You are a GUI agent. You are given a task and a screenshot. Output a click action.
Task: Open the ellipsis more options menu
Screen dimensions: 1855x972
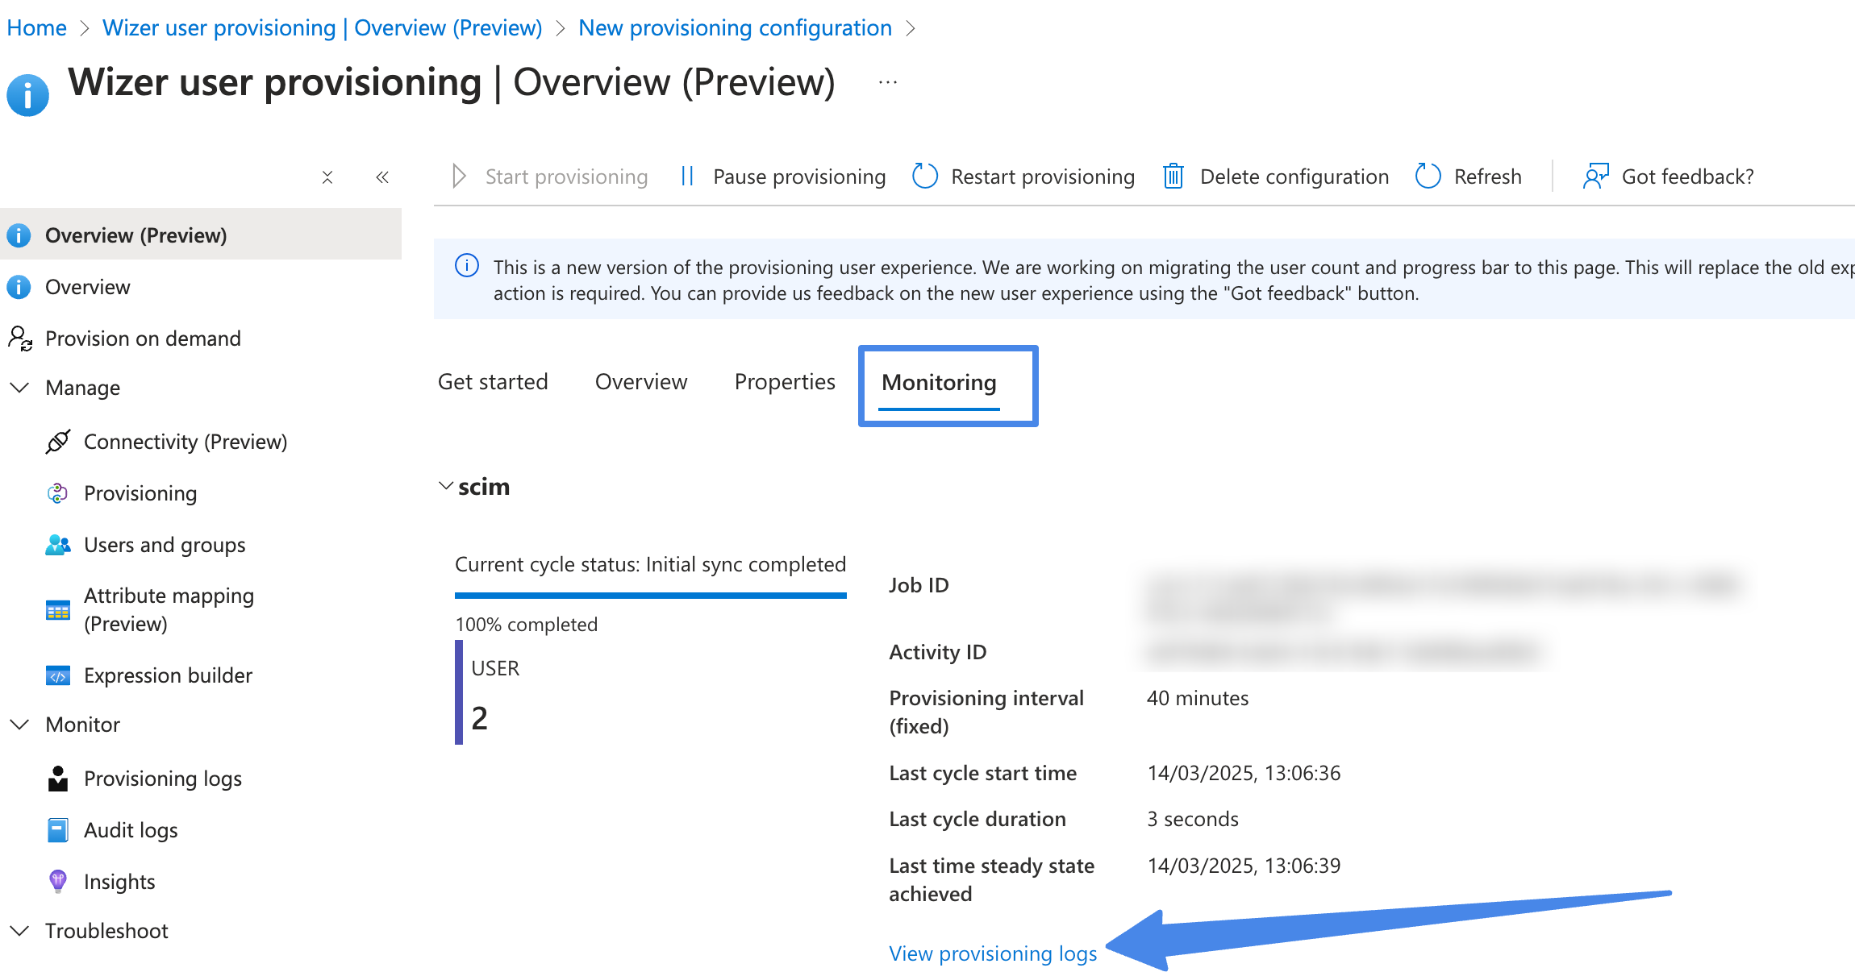click(888, 82)
